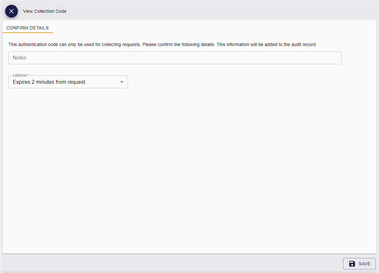This screenshot has width=379, height=273.
Task: Click the 'View Collection Code' title
Action: [x=45, y=11]
